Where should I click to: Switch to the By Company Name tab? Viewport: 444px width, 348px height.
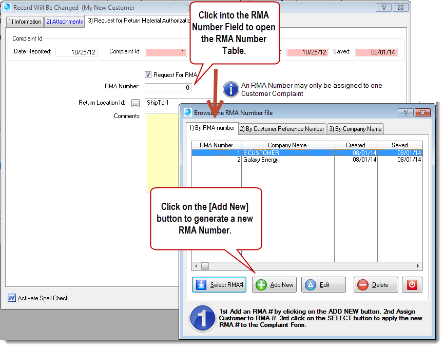pyautogui.click(x=355, y=129)
